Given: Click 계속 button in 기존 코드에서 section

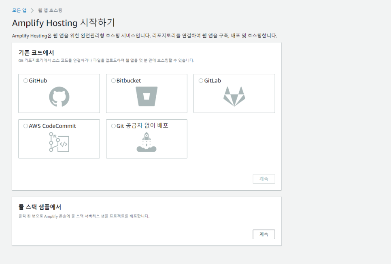Looking at the screenshot, I should click(x=264, y=179).
